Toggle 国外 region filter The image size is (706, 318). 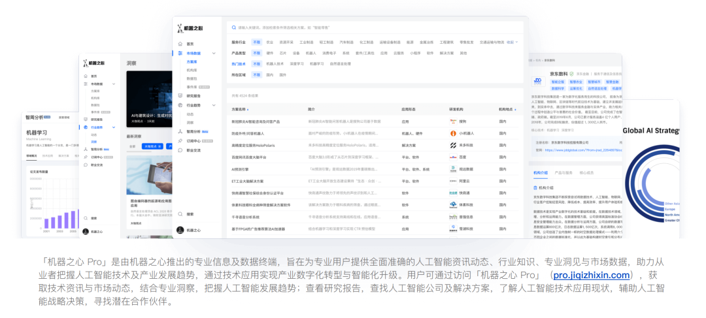click(283, 74)
